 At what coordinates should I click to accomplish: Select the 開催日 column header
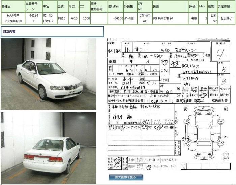coord(13,6)
